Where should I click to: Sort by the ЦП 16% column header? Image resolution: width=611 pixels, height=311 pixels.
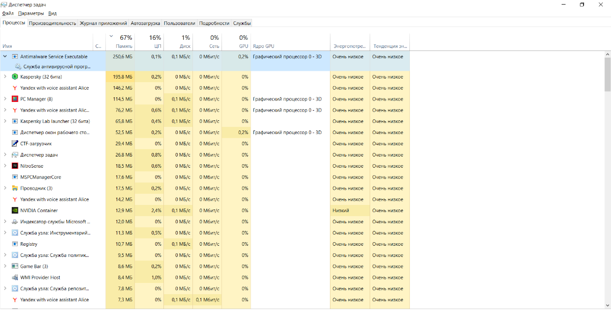click(x=149, y=42)
